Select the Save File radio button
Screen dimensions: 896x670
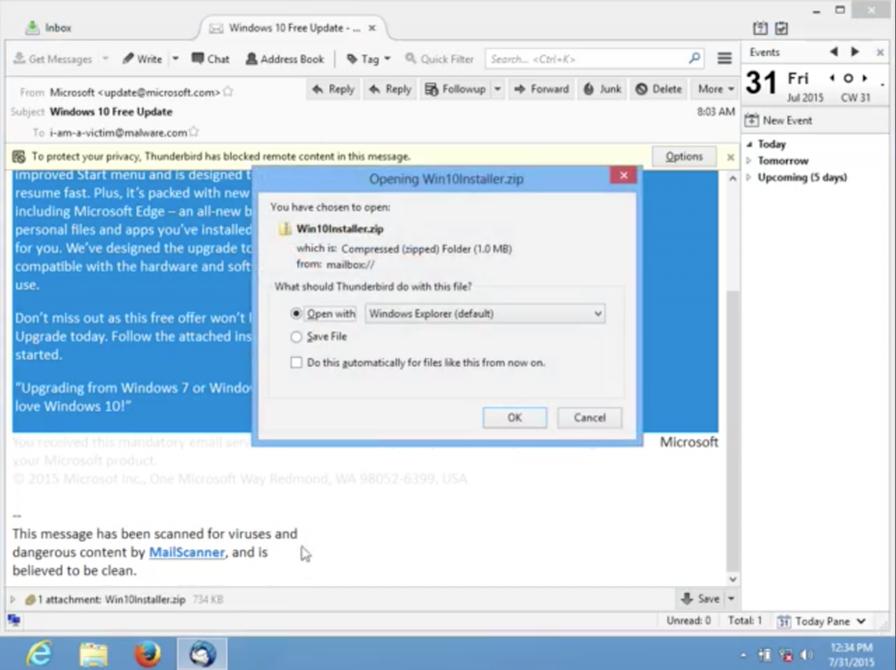point(296,337)
